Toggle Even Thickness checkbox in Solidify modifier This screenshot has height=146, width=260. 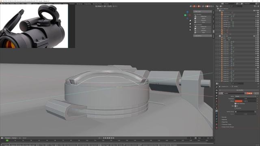point(235,104)
